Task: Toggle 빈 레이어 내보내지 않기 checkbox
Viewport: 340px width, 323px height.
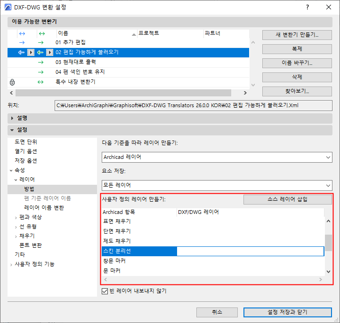Action: click(105, 291)
